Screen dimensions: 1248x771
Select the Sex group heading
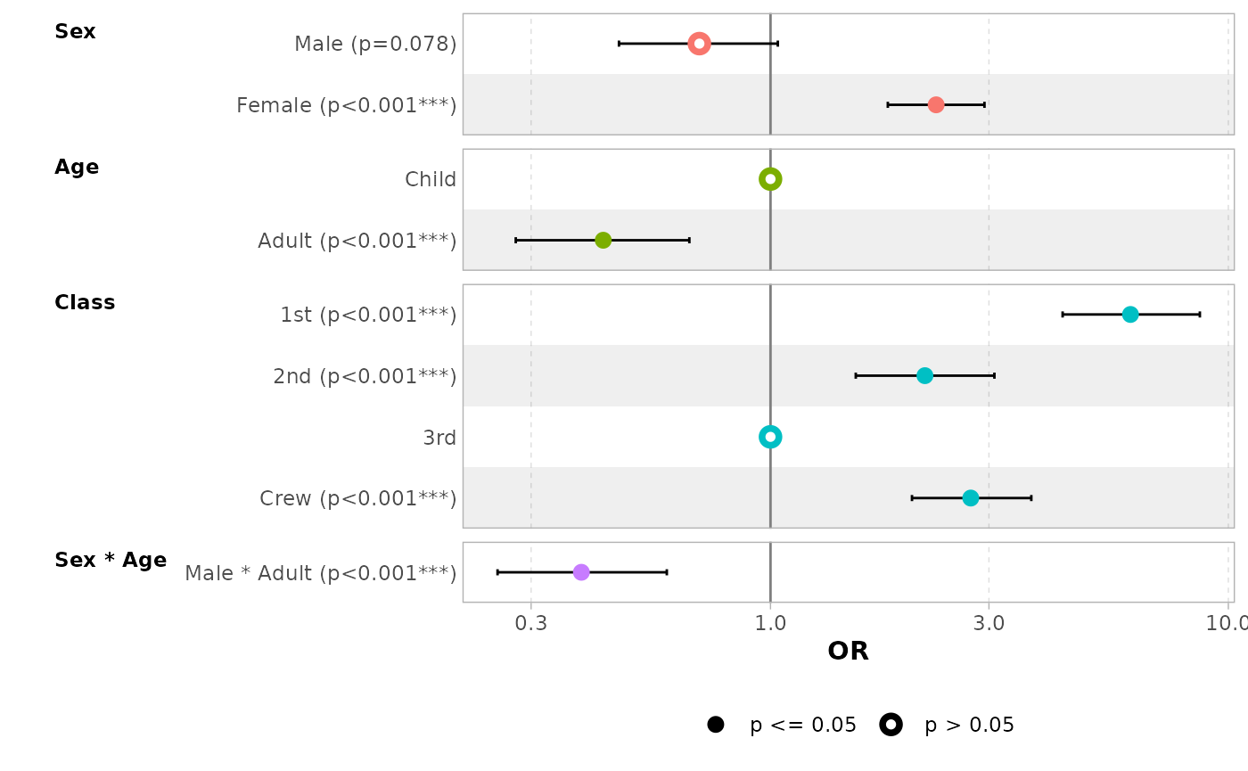click(75, 32)
